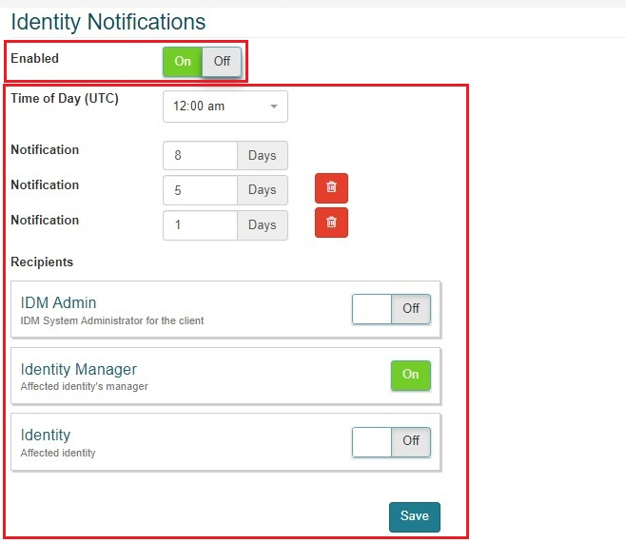Open the Time of Day dropdown
626x543 pixels.
tap(225, 107)
